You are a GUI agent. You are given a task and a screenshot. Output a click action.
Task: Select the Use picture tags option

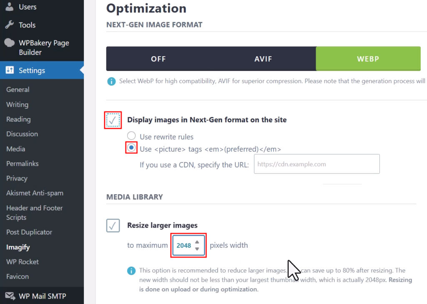coord(131,148)
